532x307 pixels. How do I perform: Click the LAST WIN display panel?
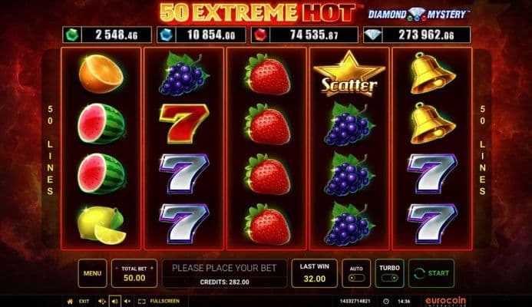click(315, 273)
